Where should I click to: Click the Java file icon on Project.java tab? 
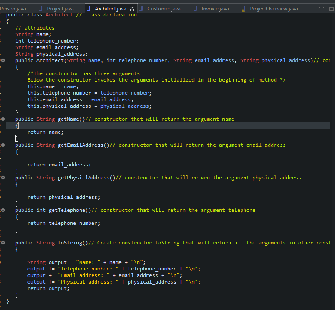tap(41, 9)
